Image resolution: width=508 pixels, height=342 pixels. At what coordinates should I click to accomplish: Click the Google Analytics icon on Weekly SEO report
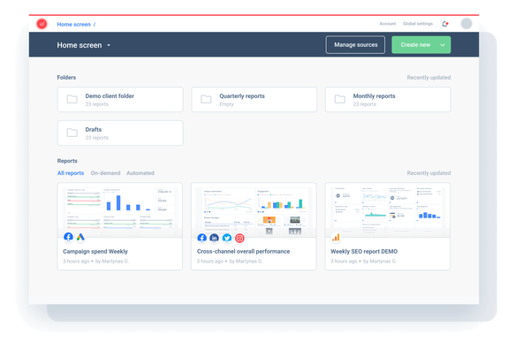click(x=336, y=238)
